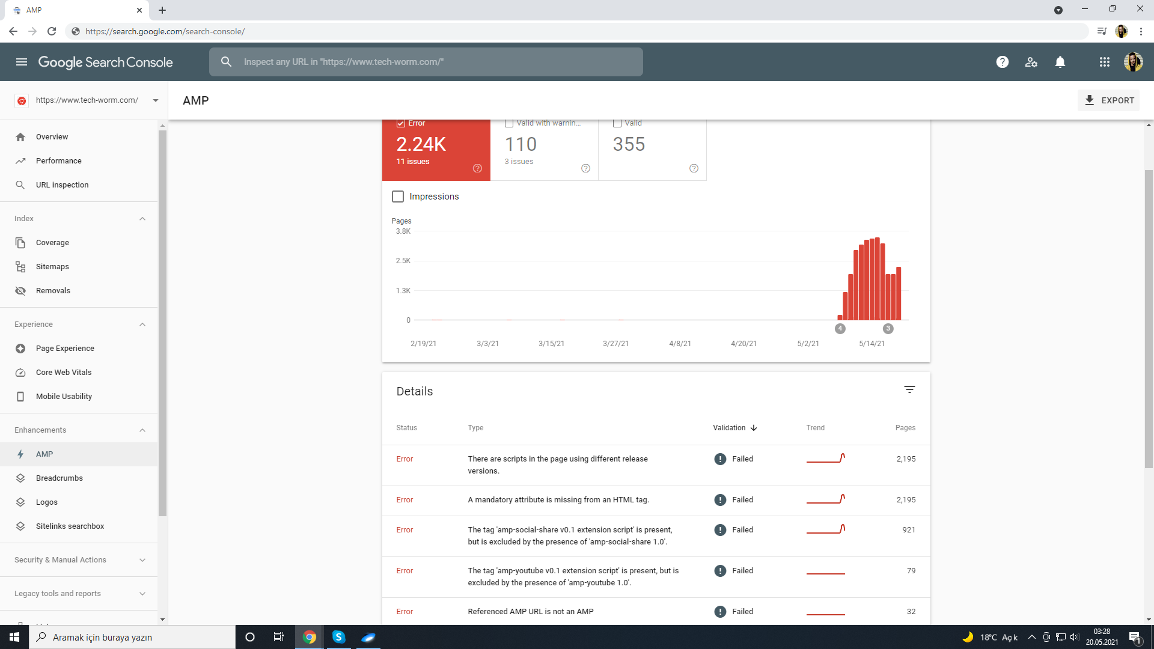Click the EXPORT button
Screen dimensions: 1154x649
1109,100
